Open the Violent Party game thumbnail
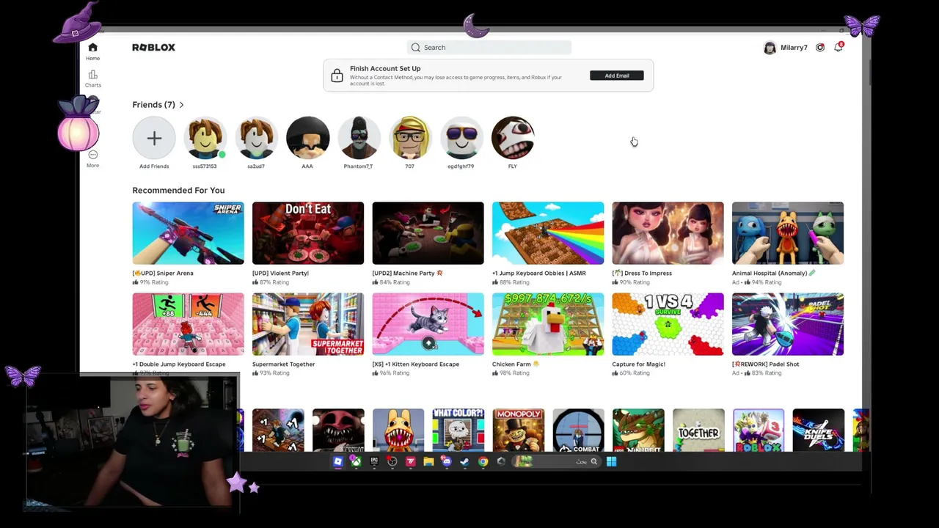939x528 pixels. point(308,233)
